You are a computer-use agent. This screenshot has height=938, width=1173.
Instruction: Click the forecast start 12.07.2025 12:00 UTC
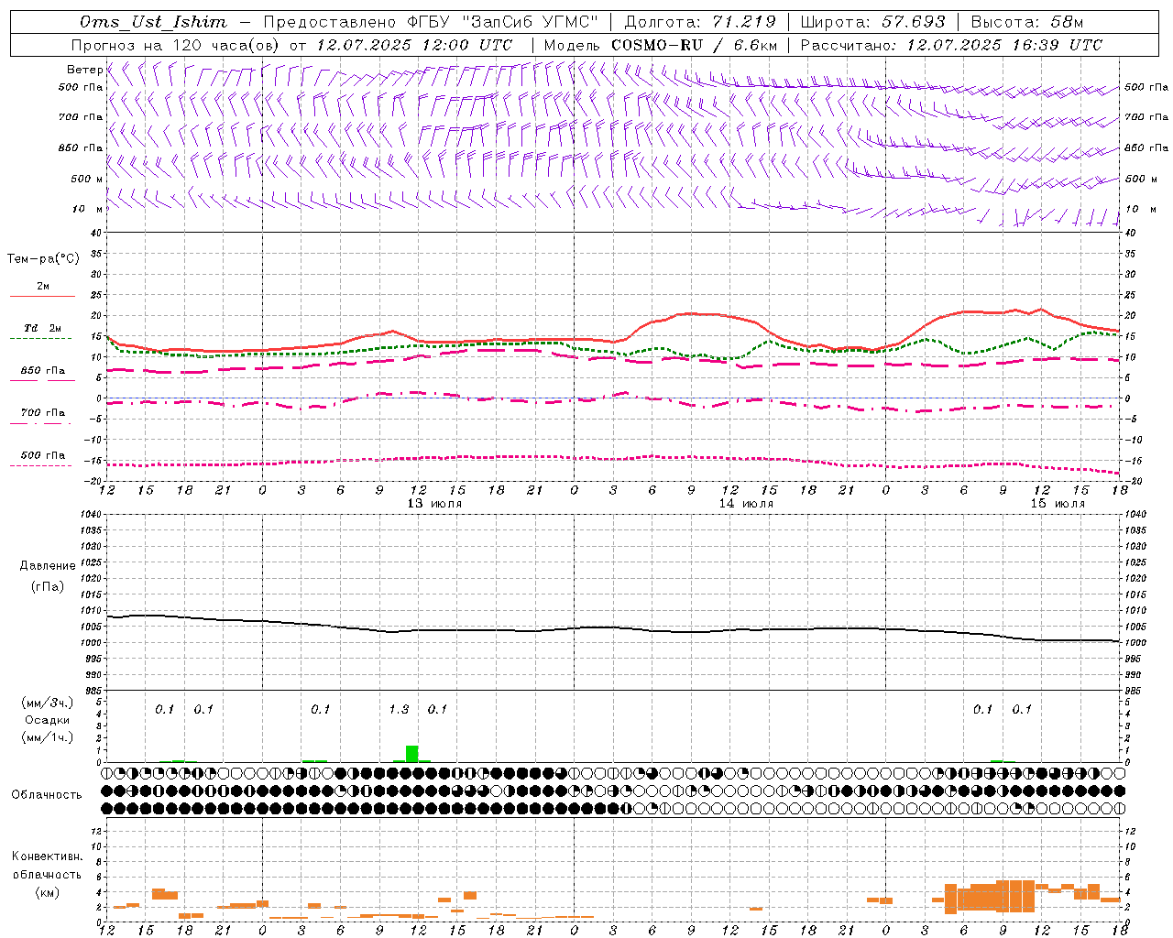(x=414, y=45)
